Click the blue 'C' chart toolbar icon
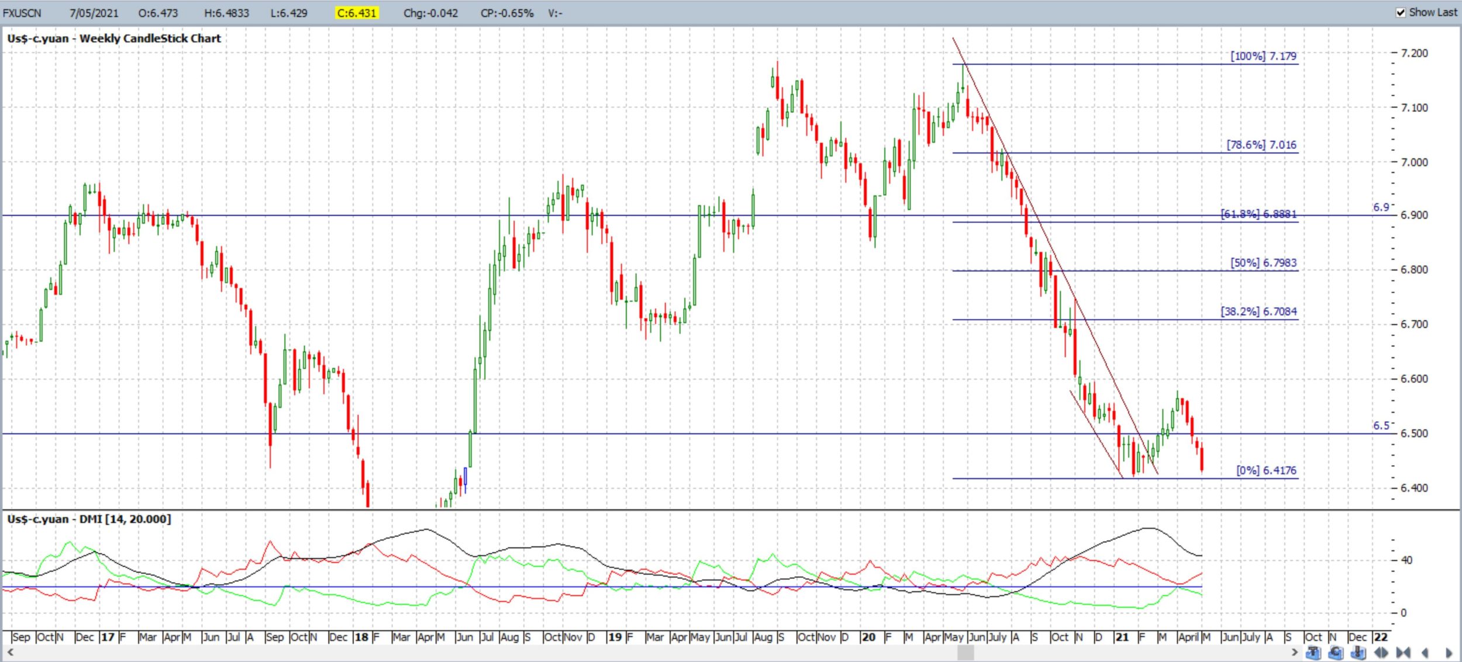1462x662 pixels. [x=1336, y=653]
